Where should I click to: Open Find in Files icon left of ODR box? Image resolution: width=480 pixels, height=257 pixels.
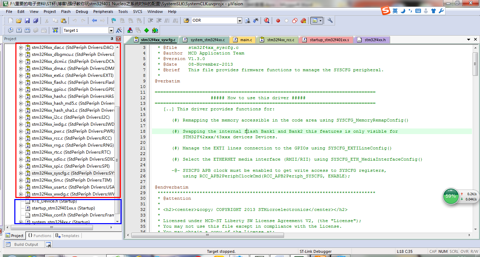[x=186, y=21]
